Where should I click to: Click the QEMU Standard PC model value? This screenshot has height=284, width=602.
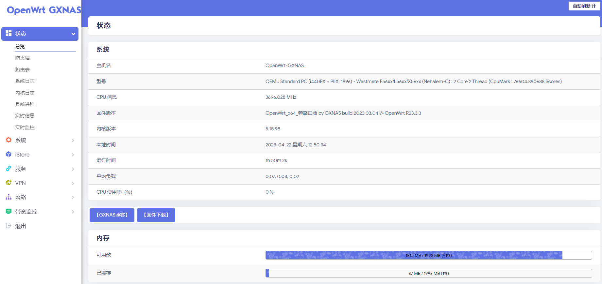[413, 82]
